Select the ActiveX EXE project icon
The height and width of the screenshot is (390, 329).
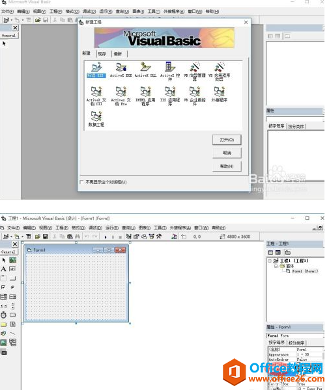tap(121, 70)
